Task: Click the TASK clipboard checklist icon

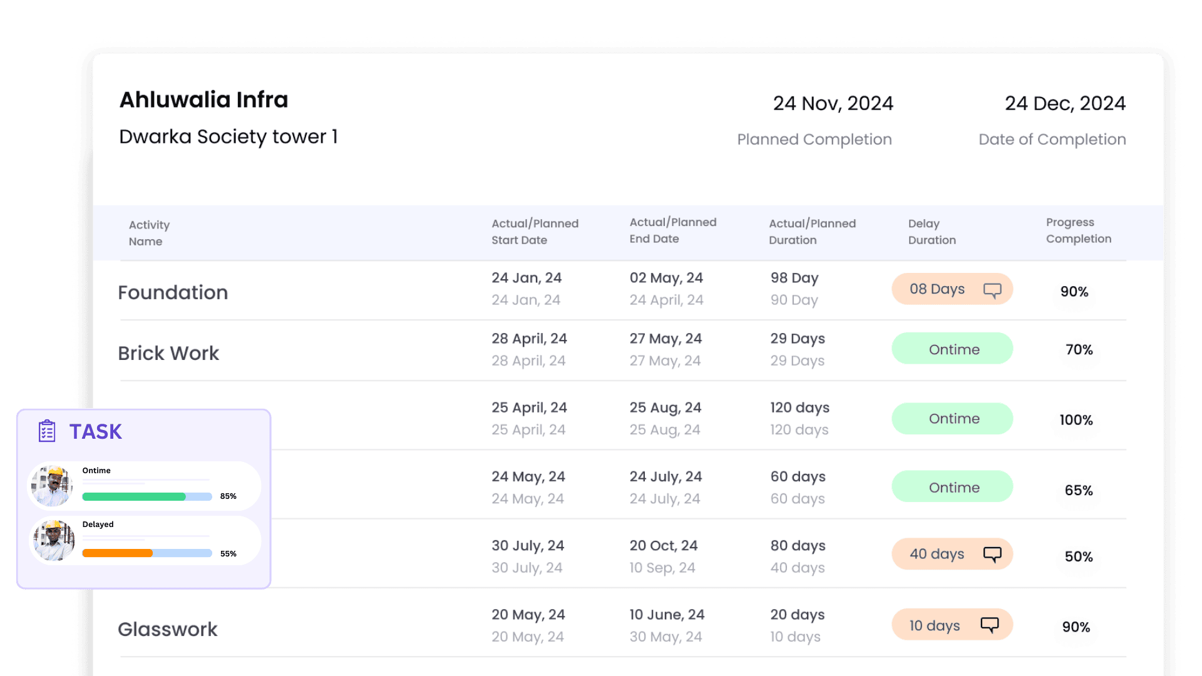Action: point(47,431)
